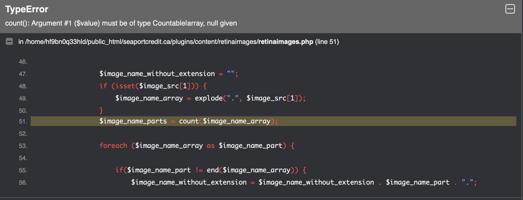The height and width of the screenshot is (200, 523).
Task: Click the explode(".", $image_src[1]) line
Action: pos(210,98)
